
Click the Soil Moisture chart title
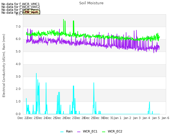coord(91,3)
